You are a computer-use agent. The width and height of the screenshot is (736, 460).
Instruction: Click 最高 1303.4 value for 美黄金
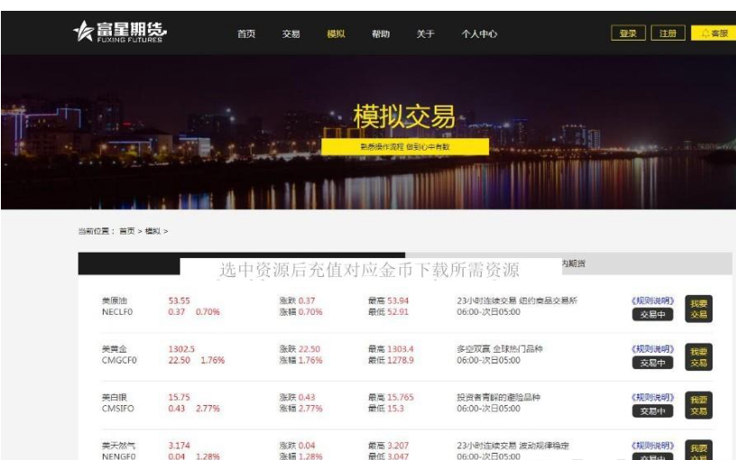click(x=391, y=349)
